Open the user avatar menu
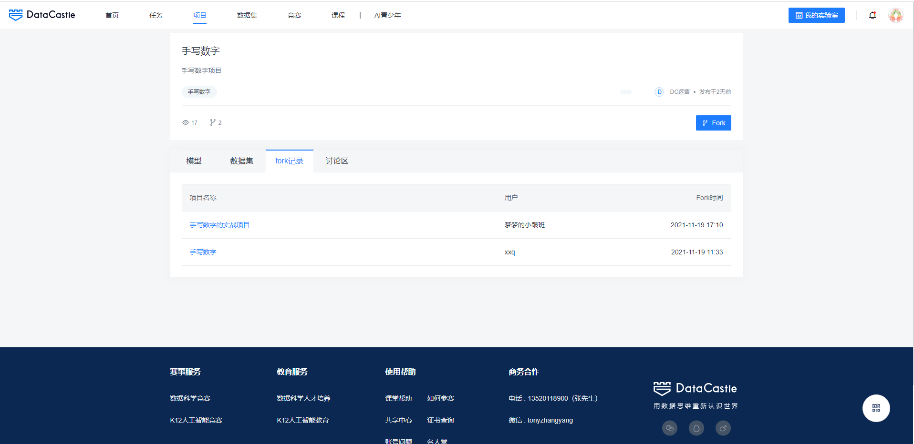 click(x=895, y=15)
